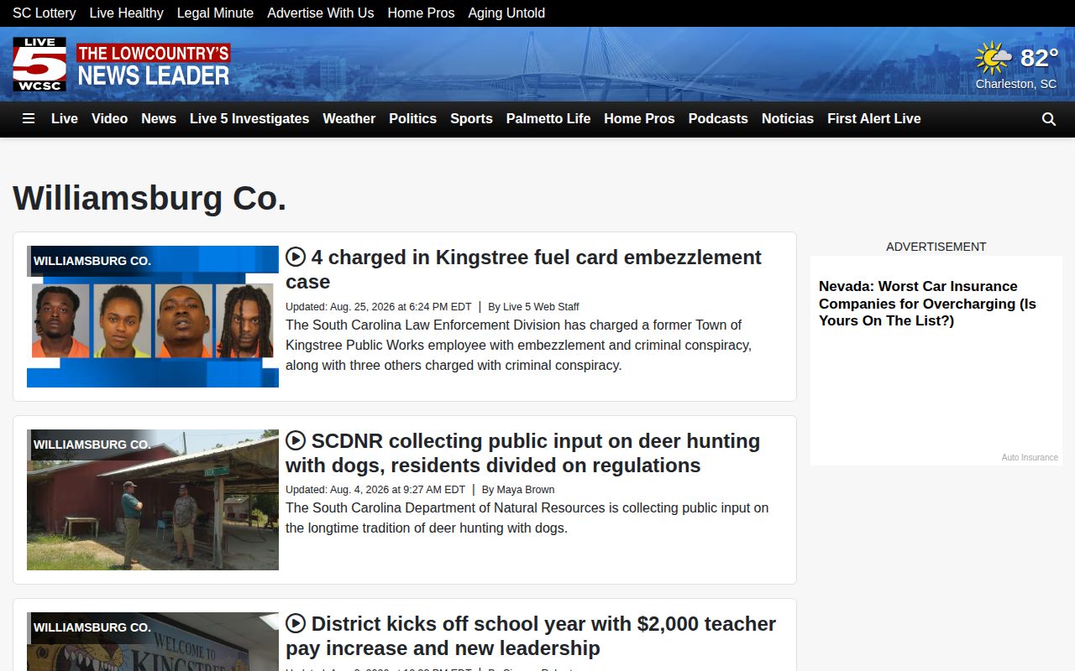
Task: Visit Advertise With Us page
Action: click(x=321, y=13)
